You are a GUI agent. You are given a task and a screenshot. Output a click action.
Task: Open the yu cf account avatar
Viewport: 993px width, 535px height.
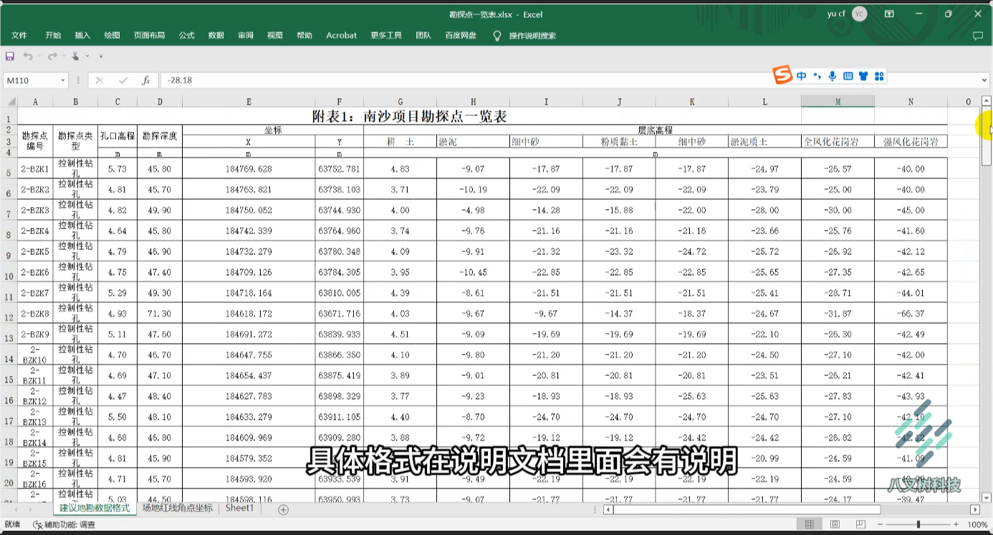[x=860, y=14]
